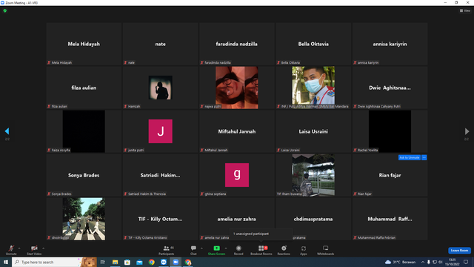Open the View layout menu
This screenshot has width=474, height=267.
(x=465, y=10)
